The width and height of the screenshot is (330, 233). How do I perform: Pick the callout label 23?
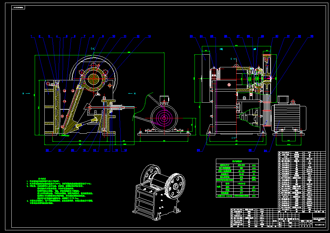191,36
